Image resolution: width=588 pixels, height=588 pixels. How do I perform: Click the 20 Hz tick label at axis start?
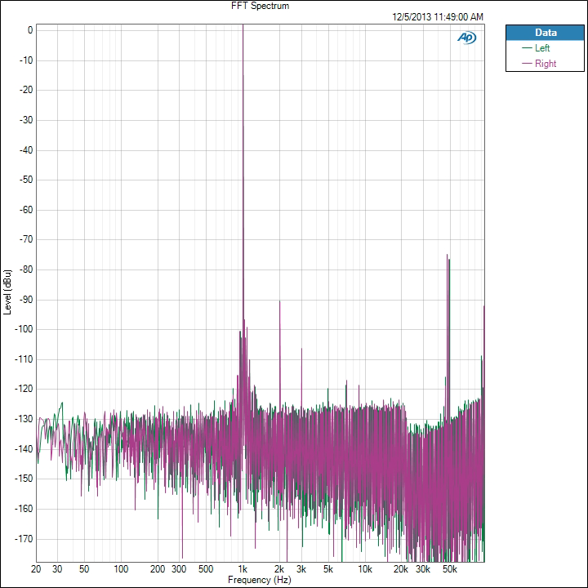[x=36, y=568]
